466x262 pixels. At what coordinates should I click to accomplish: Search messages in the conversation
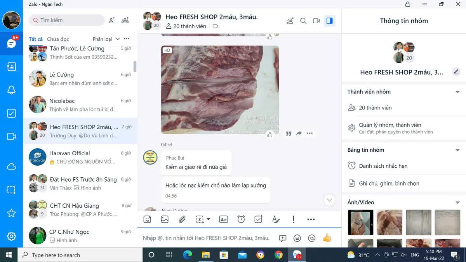pos(303,21)
